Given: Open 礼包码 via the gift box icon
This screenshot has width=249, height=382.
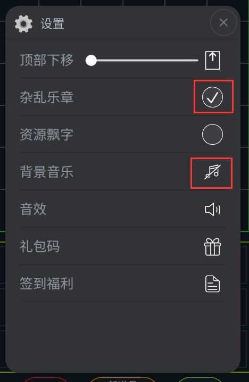Looking at the screenshot, I should pyautogui.click(x=212, y=247).
